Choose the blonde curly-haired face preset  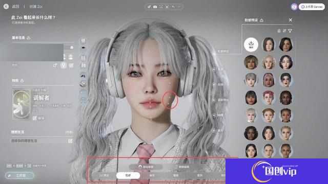point(269,62)
